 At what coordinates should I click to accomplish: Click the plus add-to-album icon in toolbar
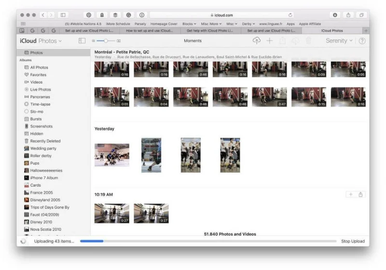point(269,41)
